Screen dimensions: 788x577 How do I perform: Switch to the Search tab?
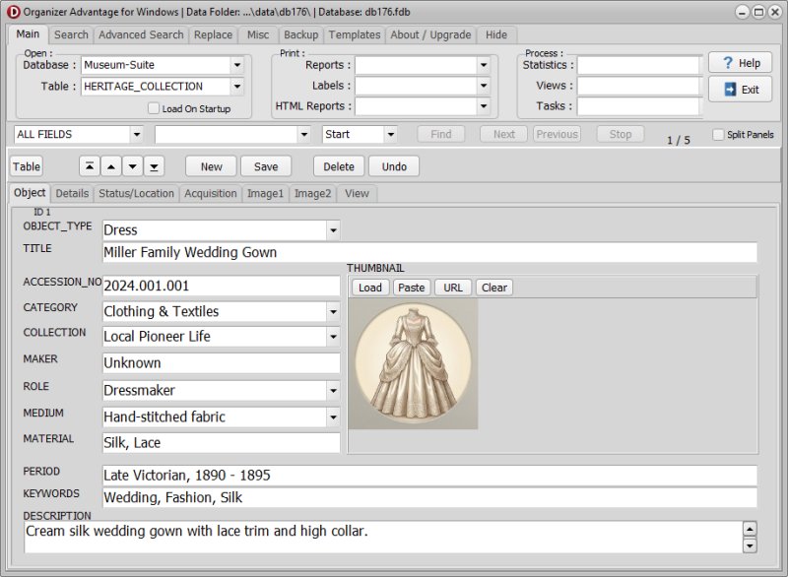(71, 34)
